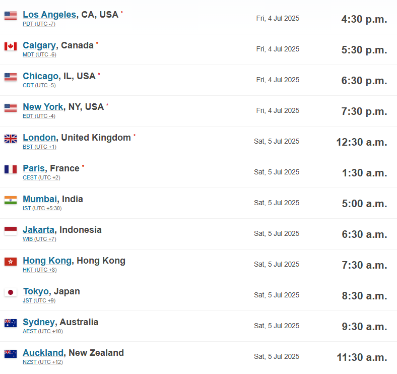Click the CEST (UTC +2) time zone link
397x374 pixels.
pyautogui.click(x=41, y=177)
